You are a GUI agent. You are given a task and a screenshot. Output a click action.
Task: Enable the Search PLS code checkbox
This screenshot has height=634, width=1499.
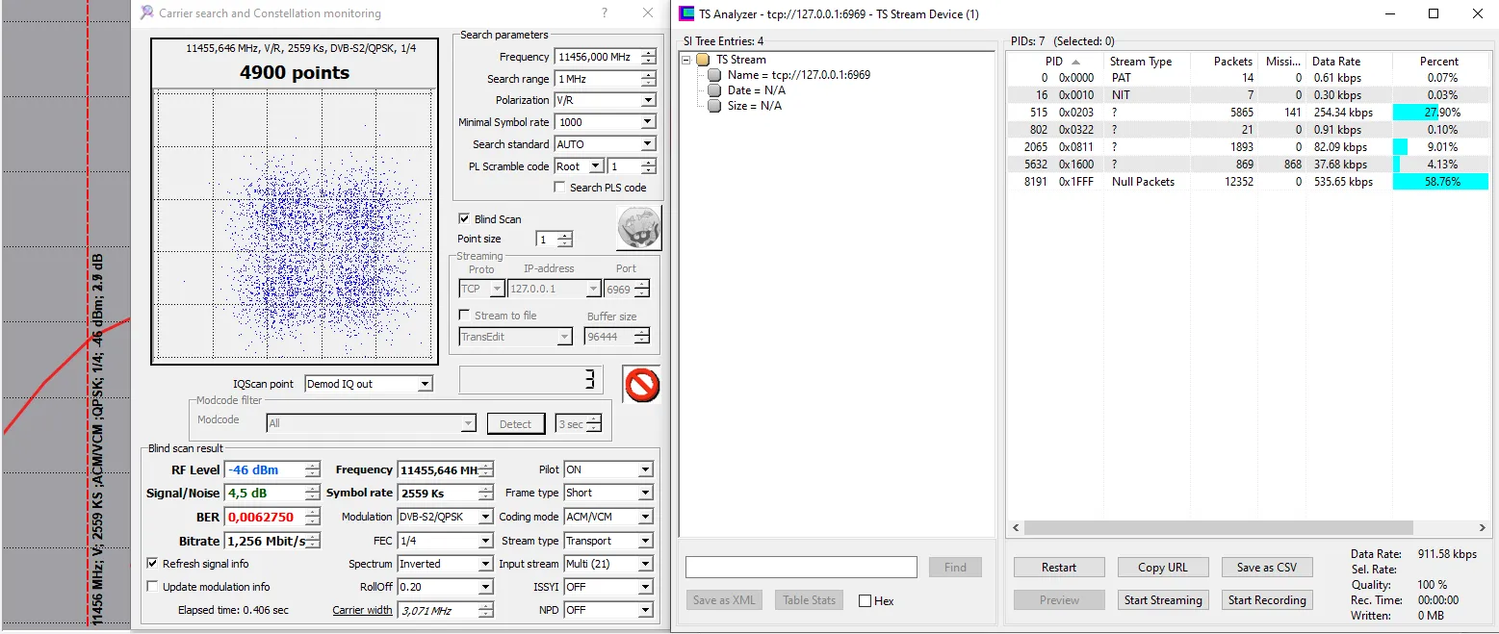(x=560, y=188)
